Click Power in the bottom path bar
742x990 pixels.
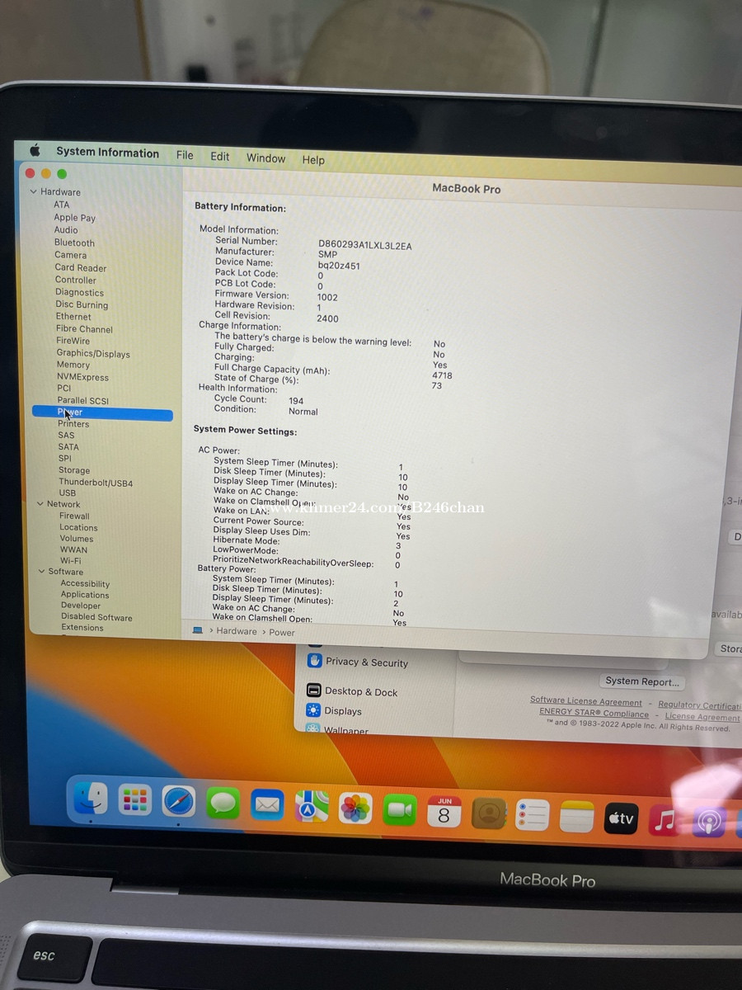tap(281, 632)
